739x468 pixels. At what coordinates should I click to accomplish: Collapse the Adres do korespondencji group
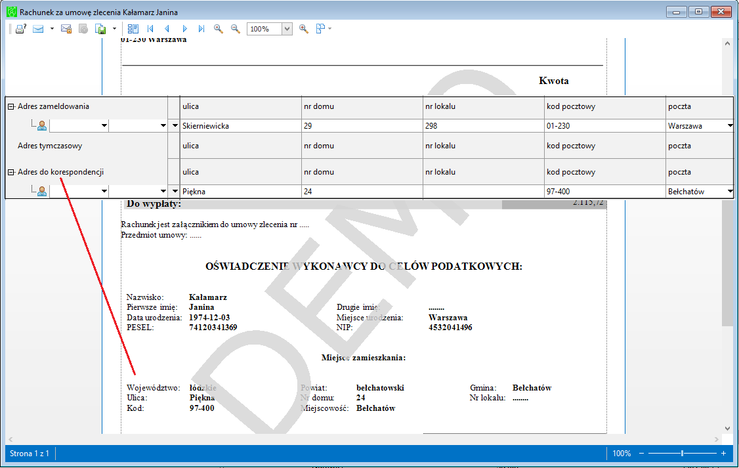11,173
